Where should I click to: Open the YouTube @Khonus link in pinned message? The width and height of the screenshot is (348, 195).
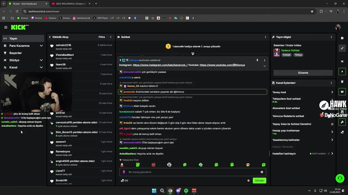(x=222, y=65)
